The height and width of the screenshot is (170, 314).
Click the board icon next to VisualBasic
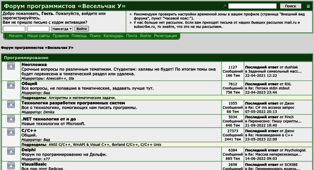(x=11, y=166)
